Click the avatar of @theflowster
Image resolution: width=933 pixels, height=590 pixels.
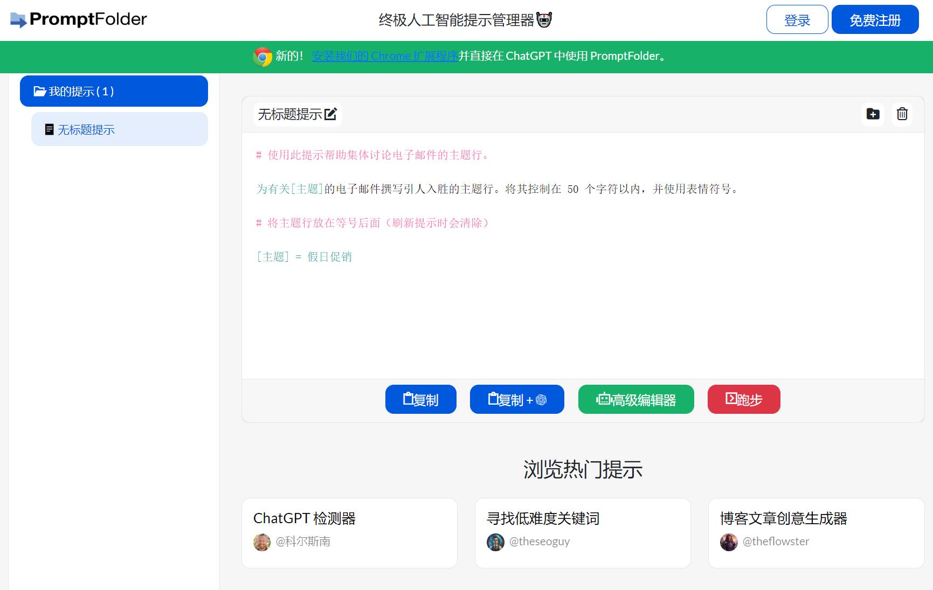729,542
